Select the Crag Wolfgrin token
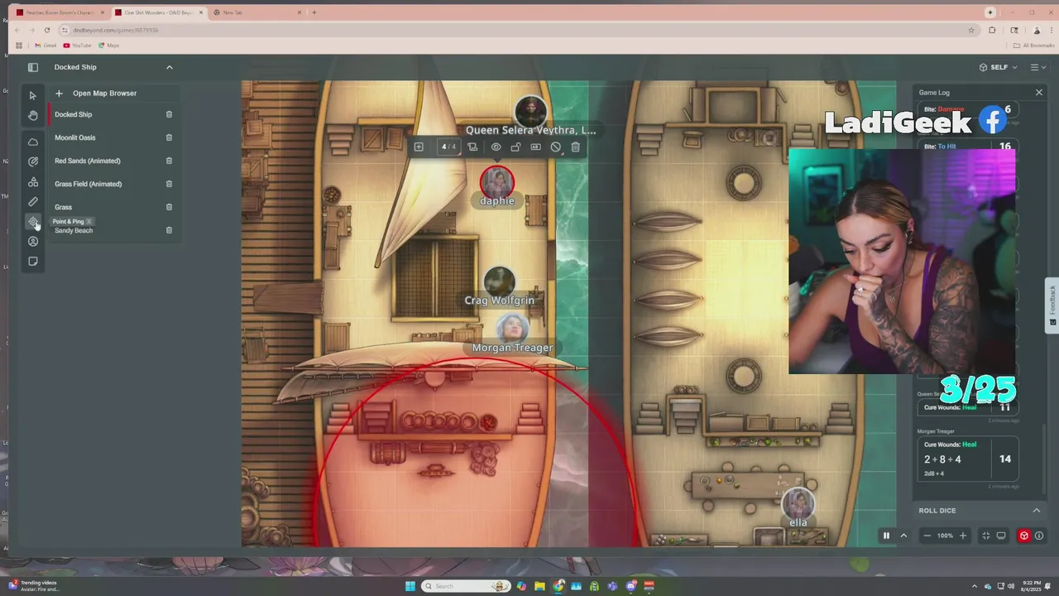 point(499,281)
